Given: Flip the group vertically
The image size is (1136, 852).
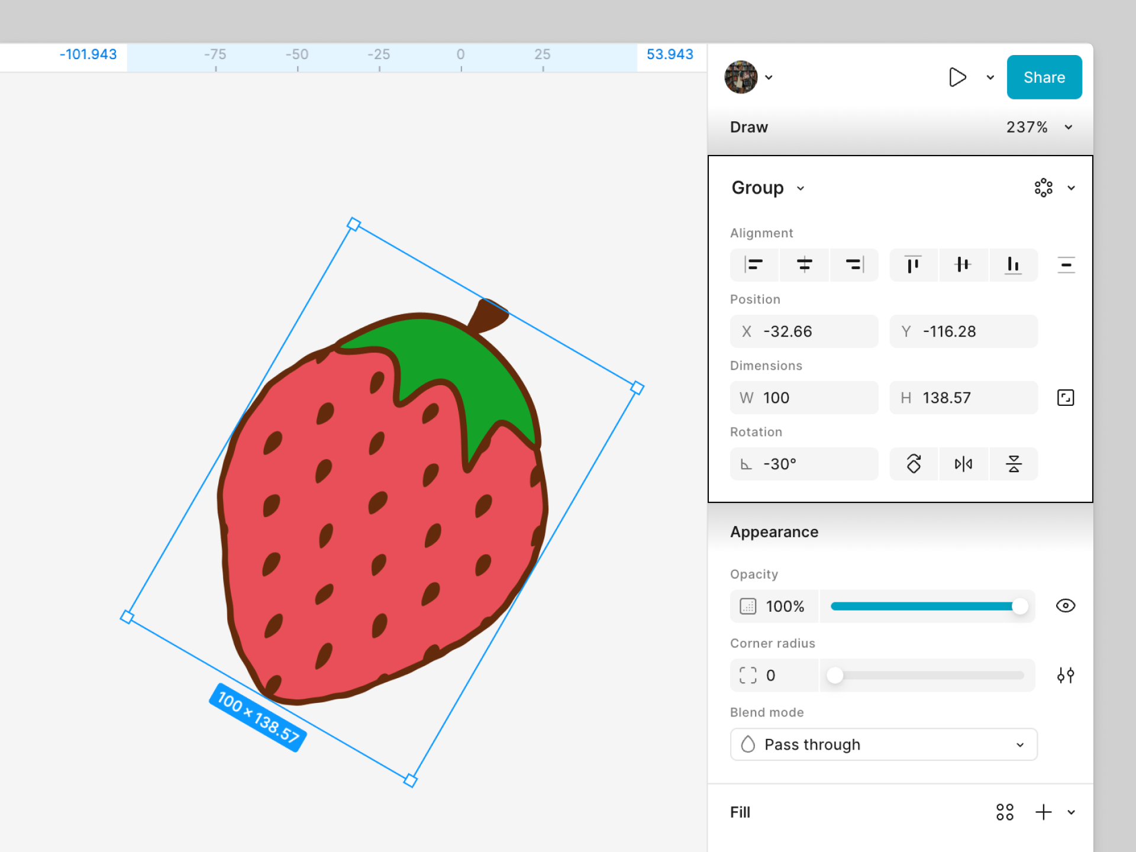Looking at the screenshot, I should pyautogui.click(x=1014, y=464).
